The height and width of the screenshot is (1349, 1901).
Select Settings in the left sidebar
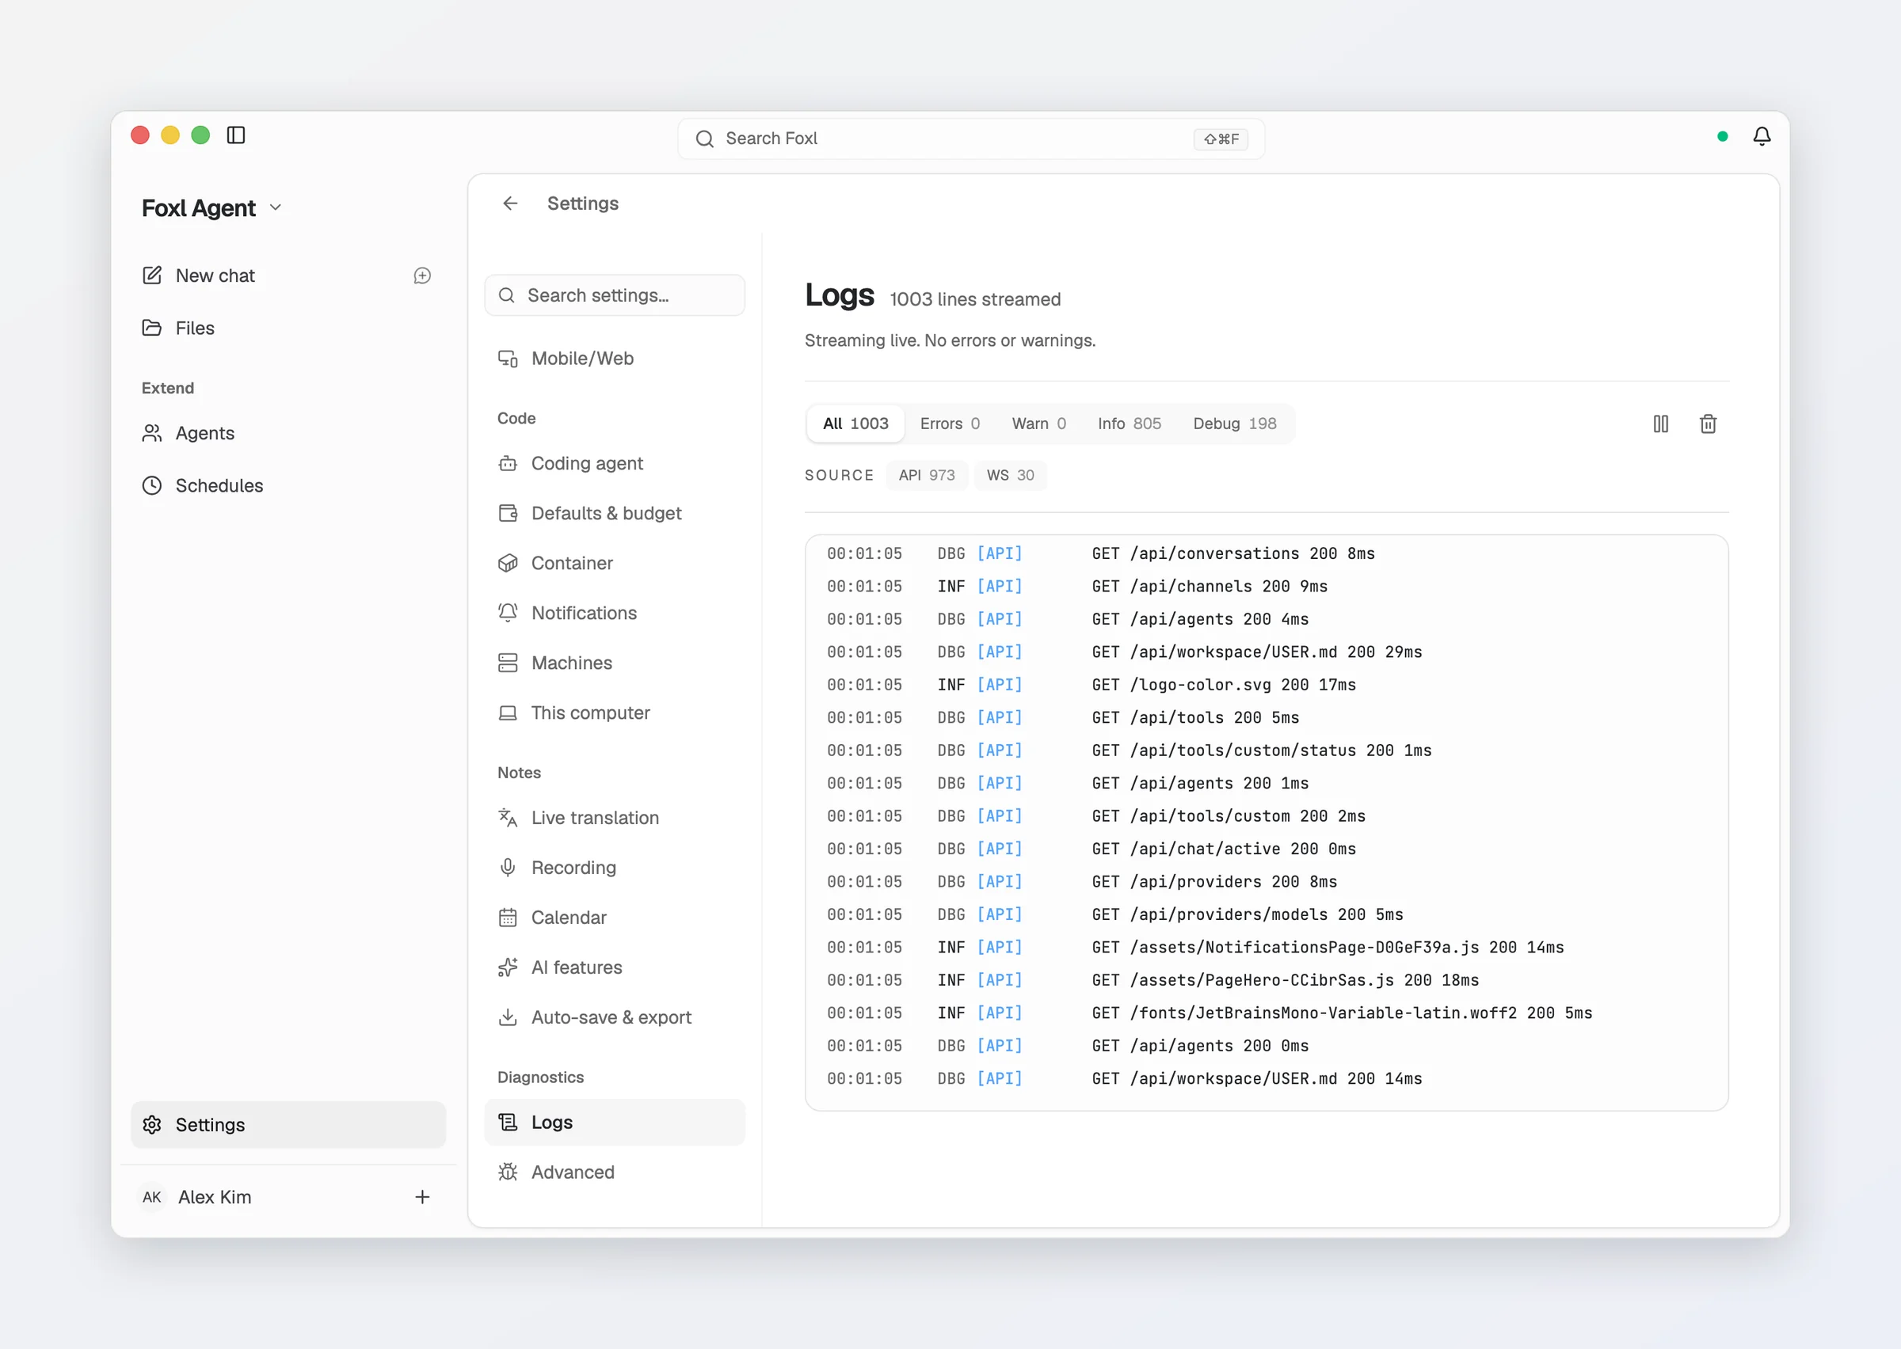click(288, 1125)
